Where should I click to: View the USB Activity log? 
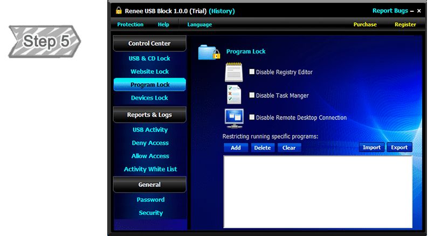[150, 130]
